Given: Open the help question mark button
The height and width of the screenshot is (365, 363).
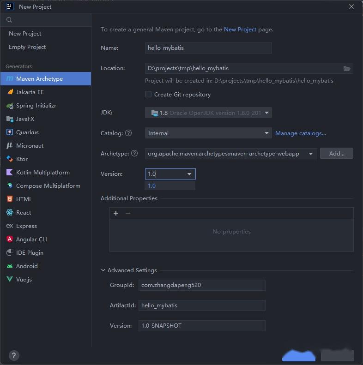Looking at the screenshot, I should pyautogui.click(x=14, y=356).
